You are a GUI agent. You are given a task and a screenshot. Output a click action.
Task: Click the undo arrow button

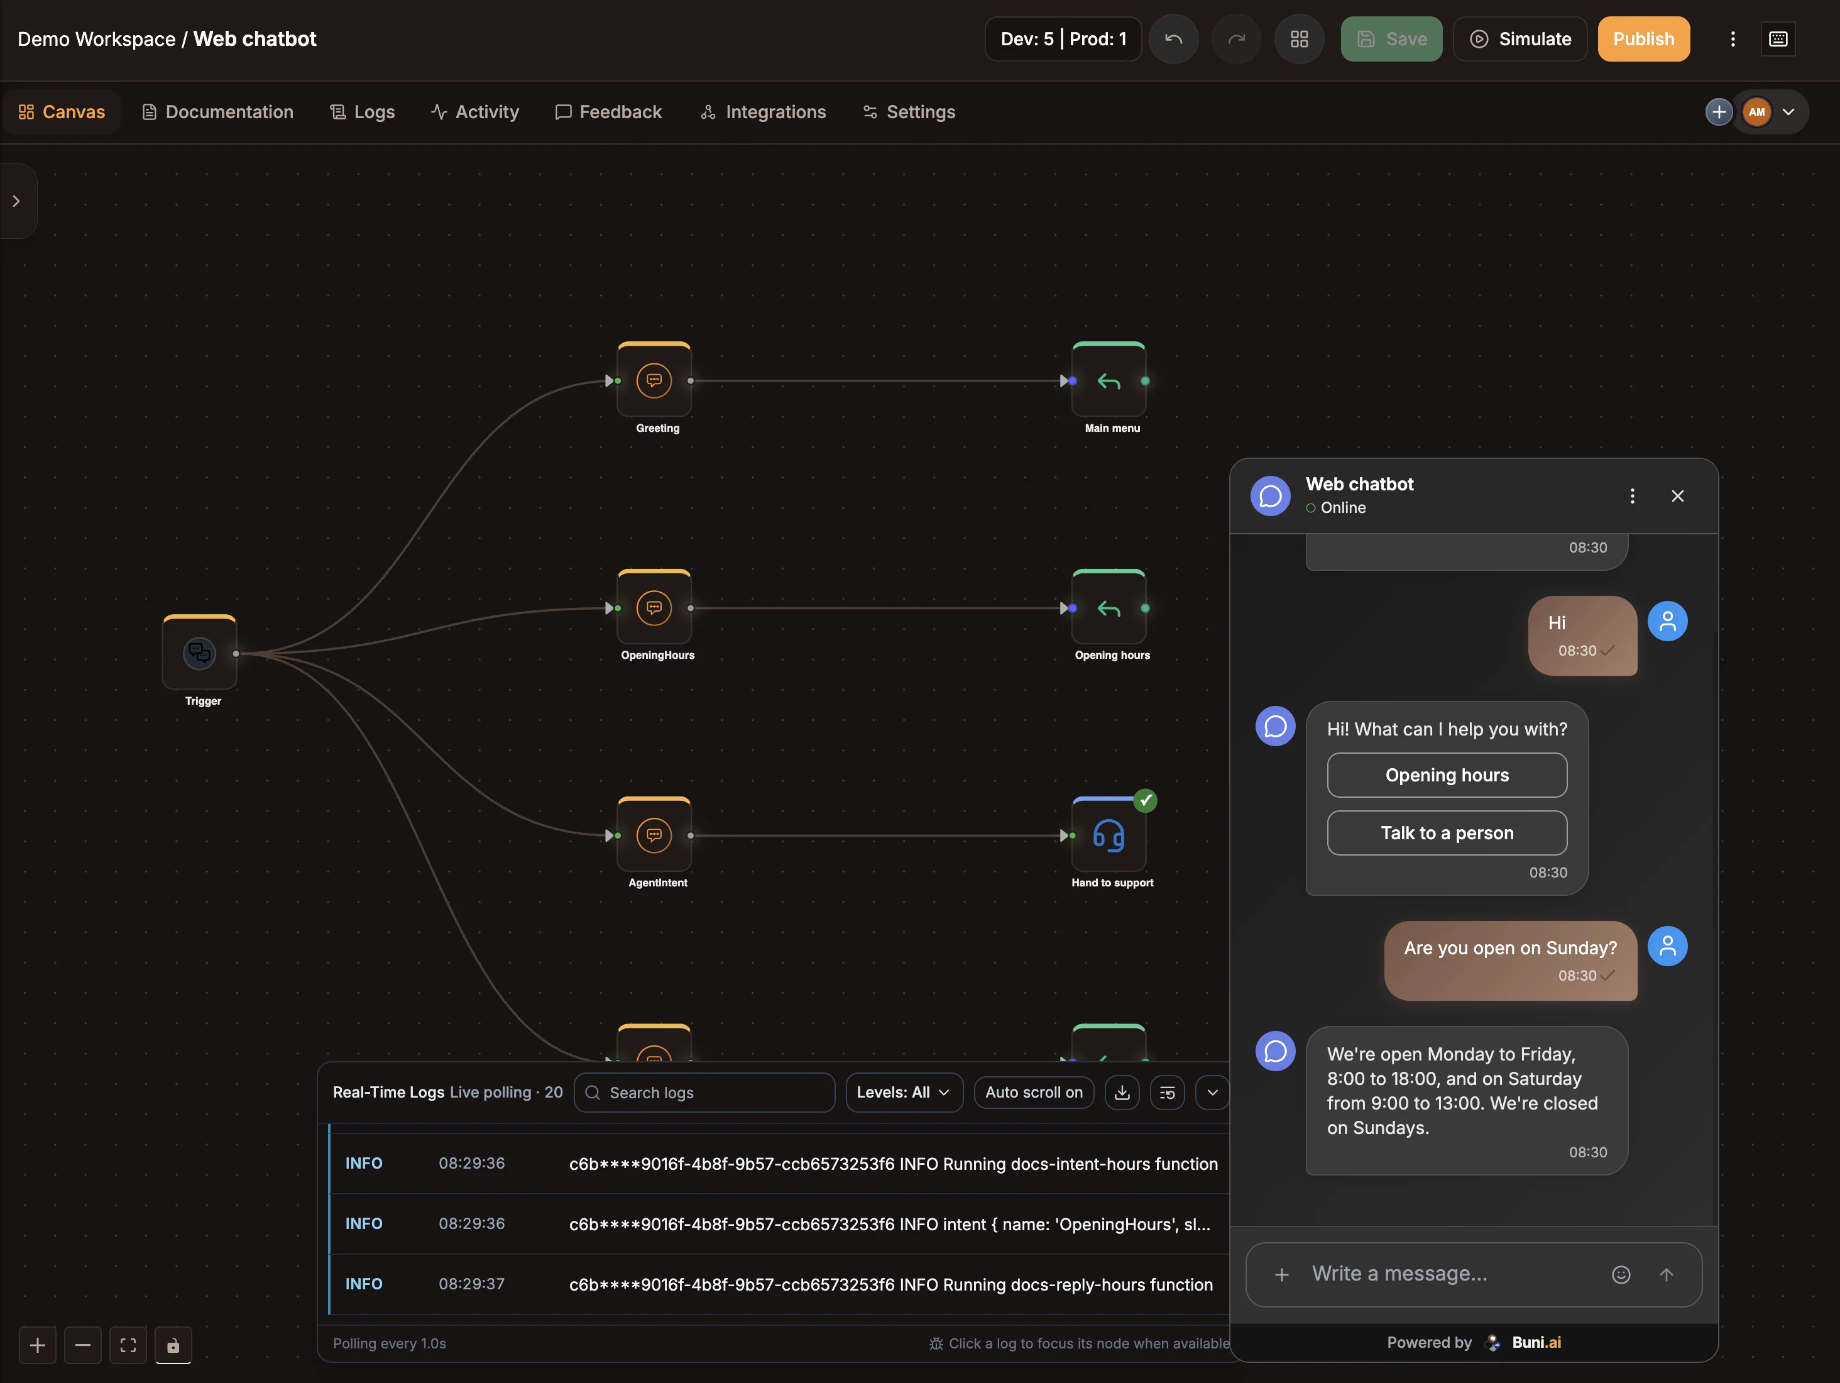point(1173,39)
